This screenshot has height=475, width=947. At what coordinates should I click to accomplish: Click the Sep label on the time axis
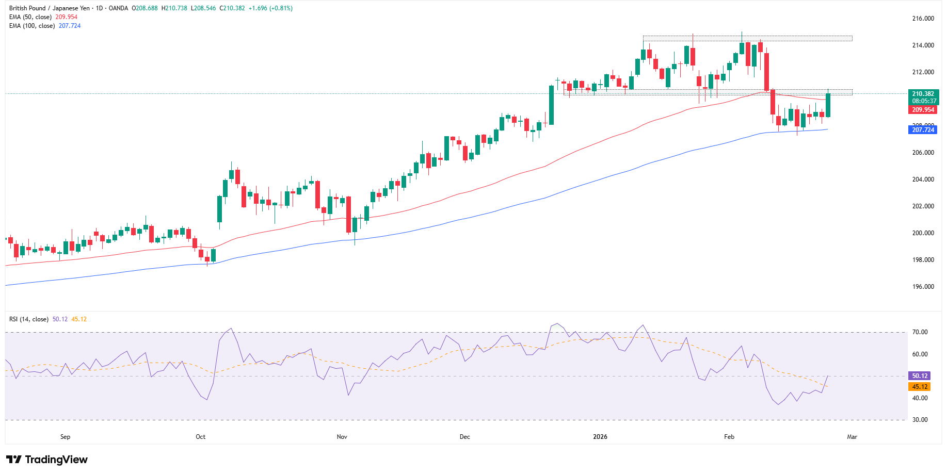[x=65, y=436]
